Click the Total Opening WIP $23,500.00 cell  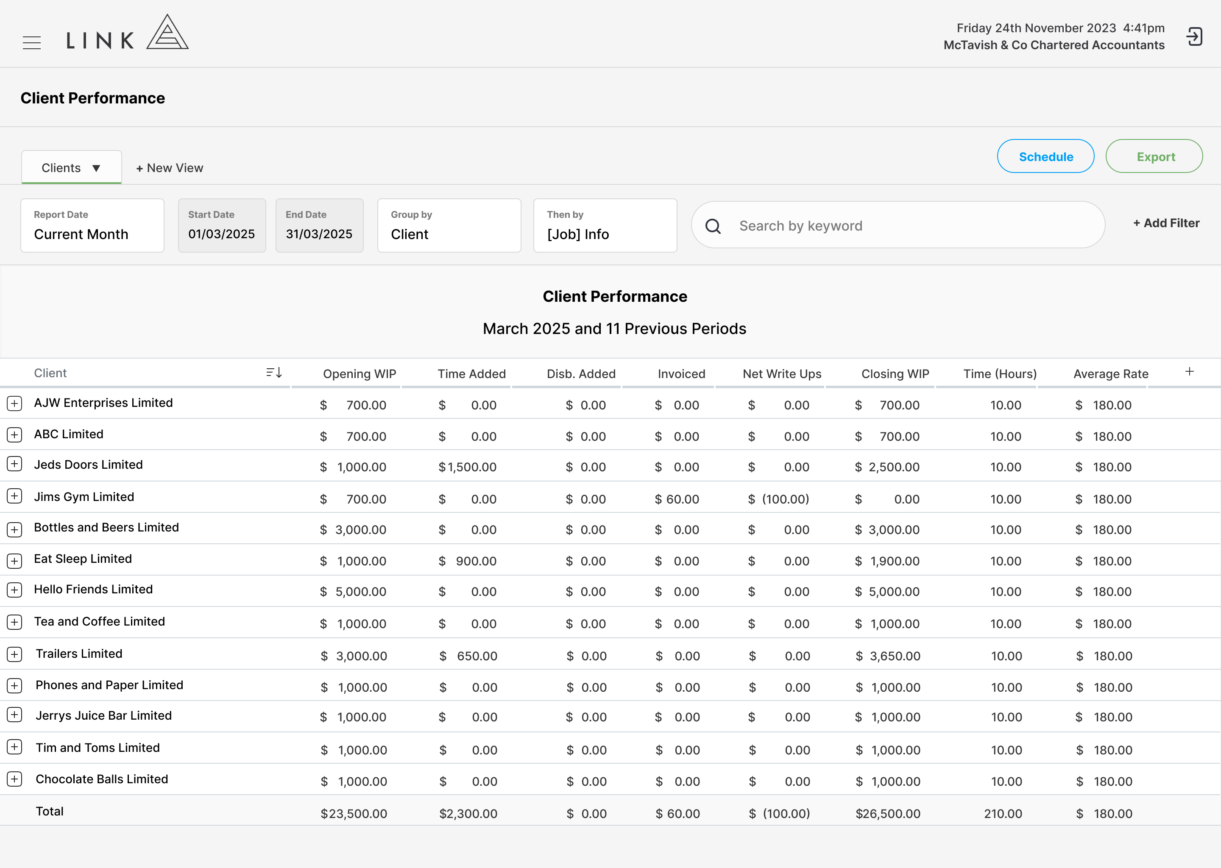click(354, 814)
